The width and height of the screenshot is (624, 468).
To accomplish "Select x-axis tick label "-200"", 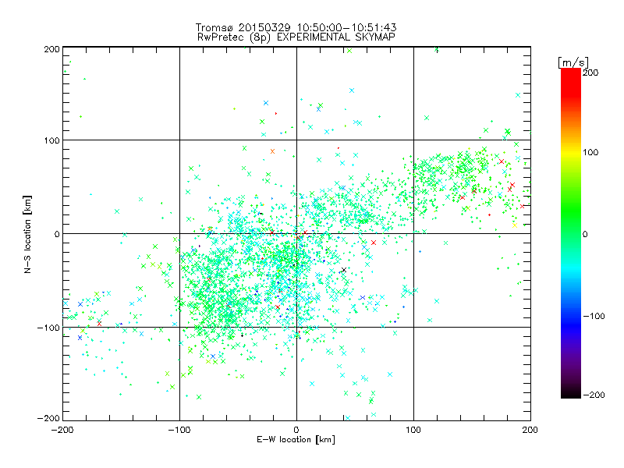I will pos(62,430).
